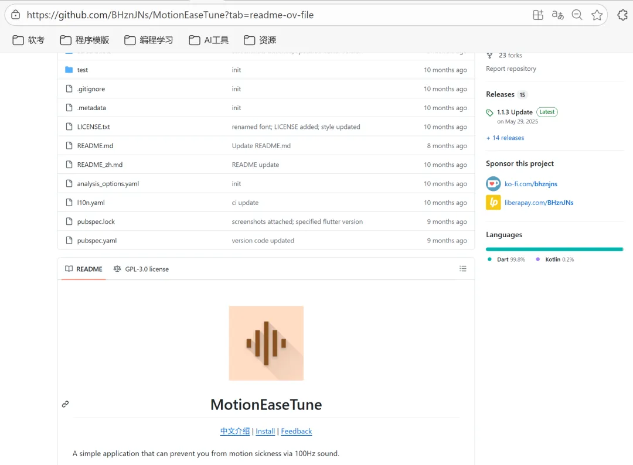Click the Install link in README
633x465 pixels.
(x=266, y=431)
